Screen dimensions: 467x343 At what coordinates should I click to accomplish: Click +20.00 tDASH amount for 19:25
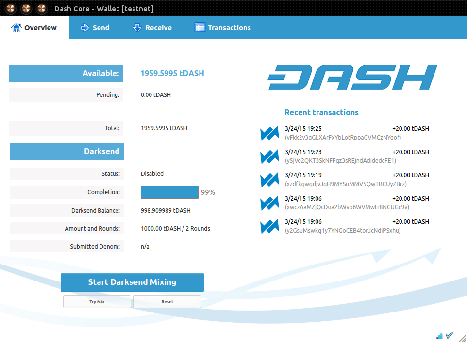[x=410, y=129]
